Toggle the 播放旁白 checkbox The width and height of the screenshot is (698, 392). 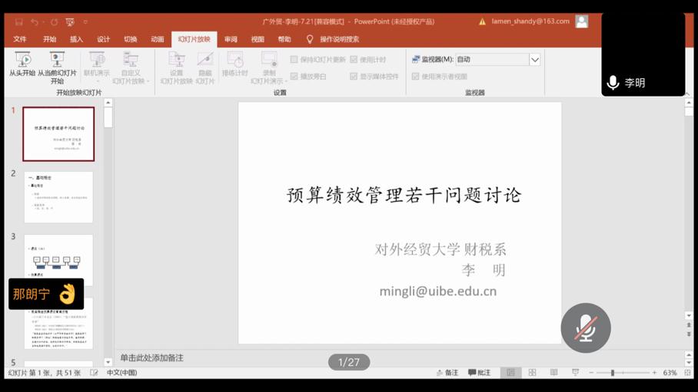coord(294,77)
